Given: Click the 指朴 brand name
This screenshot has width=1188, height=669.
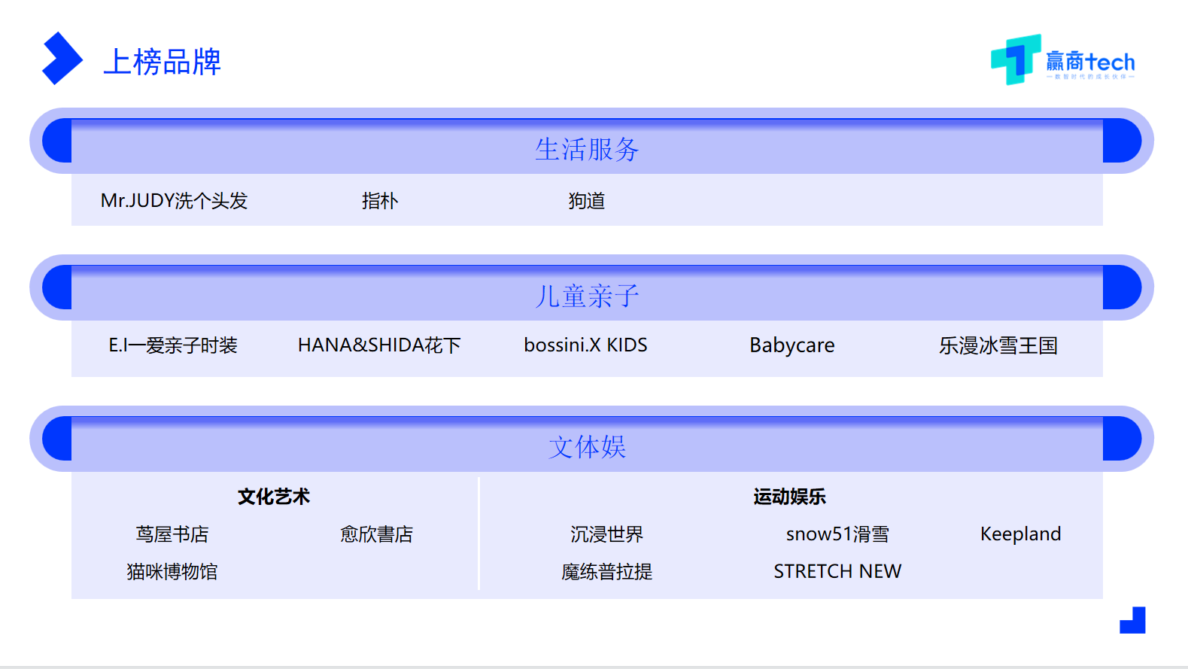Looking at the screenshot, I should 380,201.
